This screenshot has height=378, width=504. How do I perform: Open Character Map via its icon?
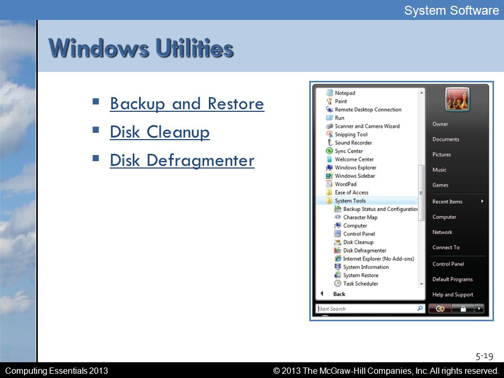[x=338, y=217]
